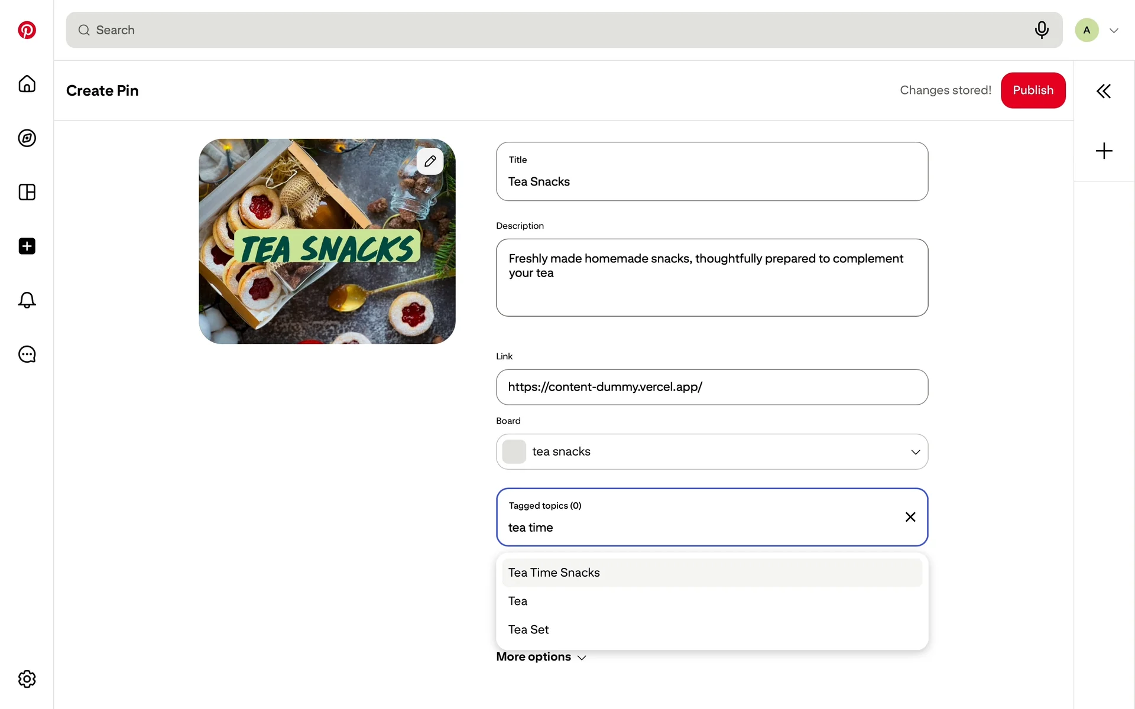Viewport: 1135px width, 709px height.
Task: Open the account menu chevron beside the avatar
Action: 1114,31
